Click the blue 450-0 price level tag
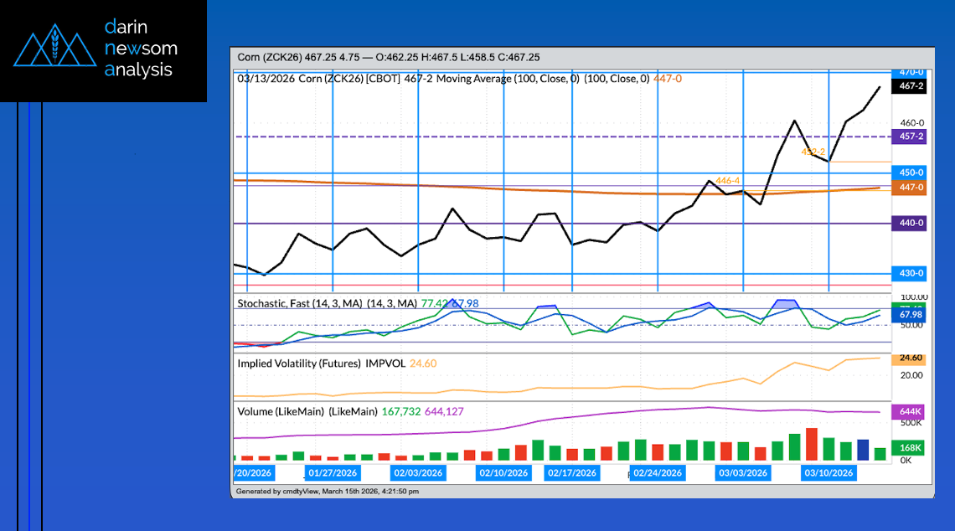 tap(911, 173)
